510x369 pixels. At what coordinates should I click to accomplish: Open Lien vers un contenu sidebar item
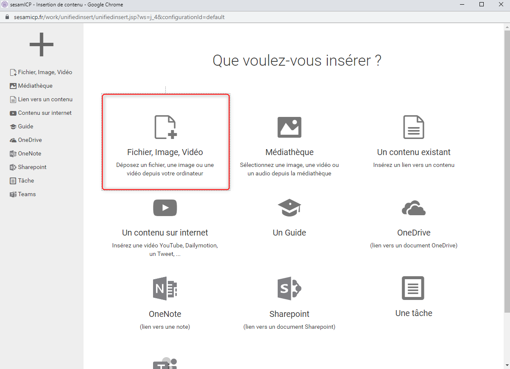[x=45, y=99]
